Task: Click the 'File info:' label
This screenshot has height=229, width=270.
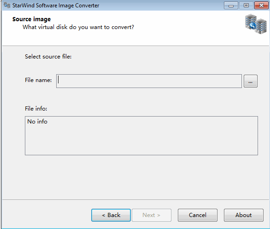Action: pyautogui.click(x=36, y=109)
